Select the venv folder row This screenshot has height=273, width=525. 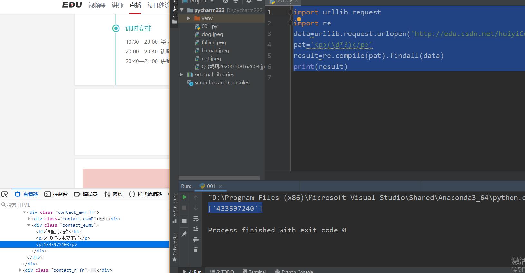coord(222,18)
